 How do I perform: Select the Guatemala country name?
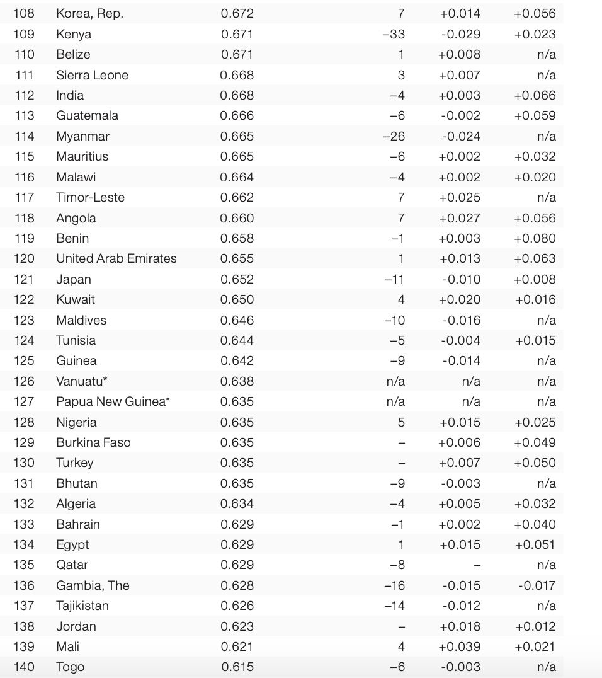pos(87,115)
